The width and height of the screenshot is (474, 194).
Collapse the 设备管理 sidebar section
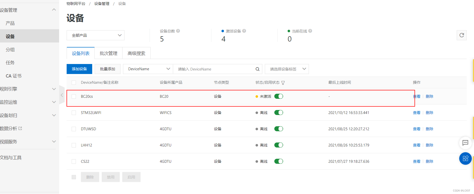[x=54, y=10]
